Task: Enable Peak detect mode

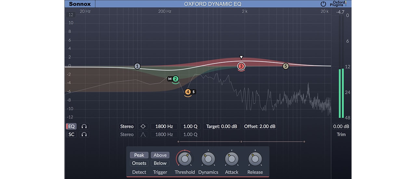Action: pos(139,155)
